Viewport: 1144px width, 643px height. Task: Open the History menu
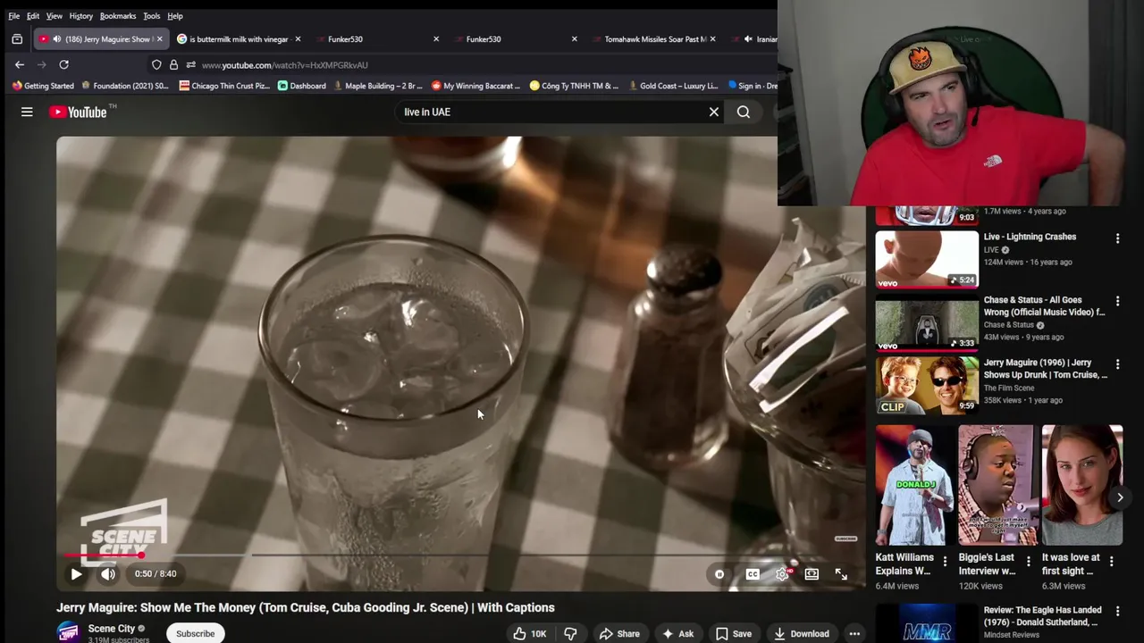[x=80, y=16]
